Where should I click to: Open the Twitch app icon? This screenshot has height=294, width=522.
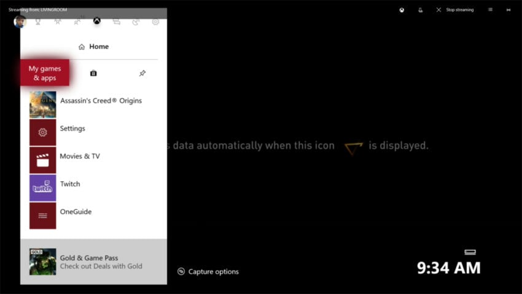click(x=42, y=188)
